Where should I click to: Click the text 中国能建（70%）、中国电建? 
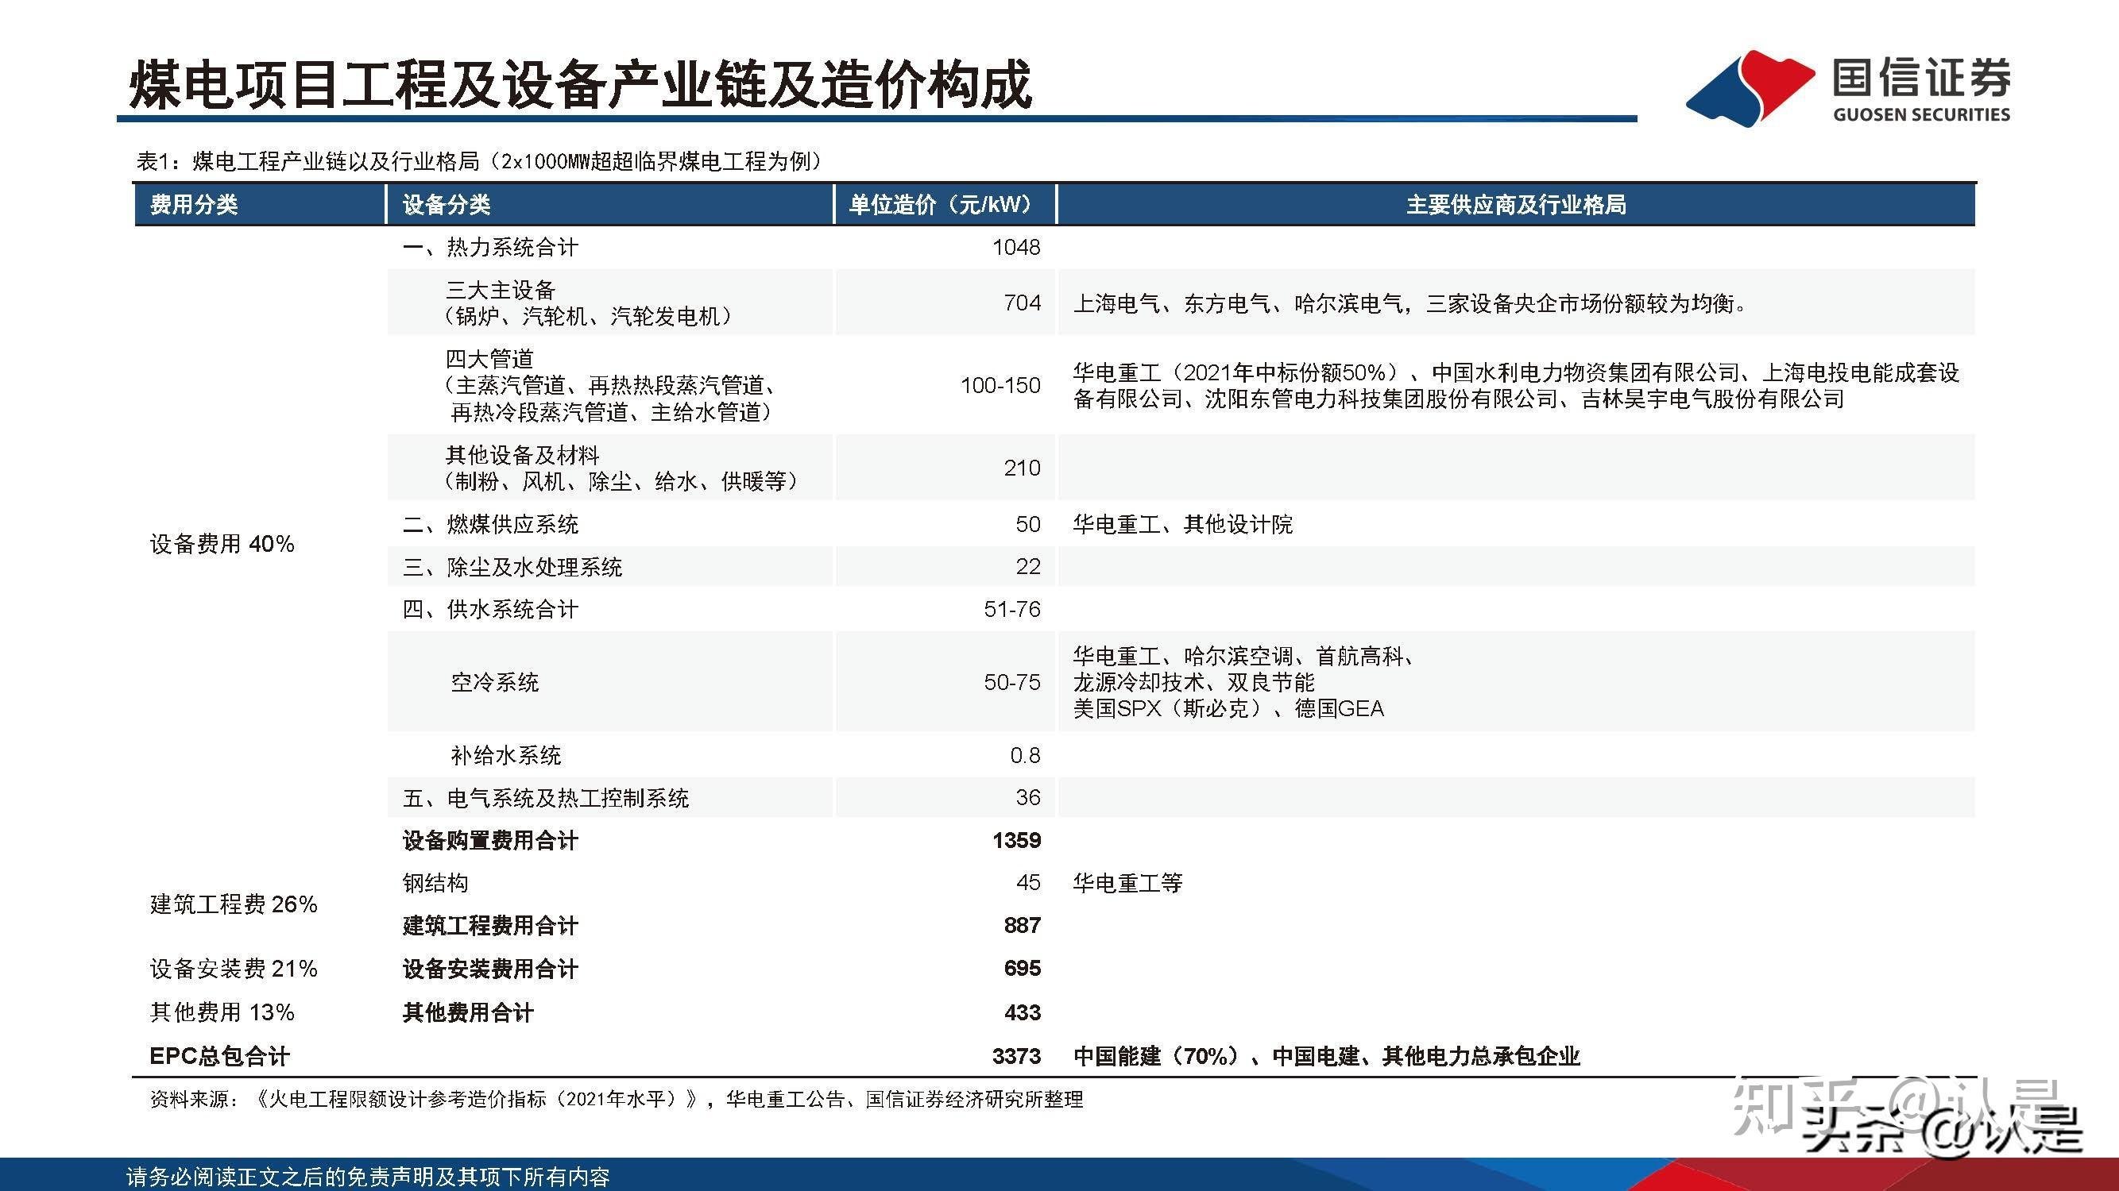point(1216,1055)
